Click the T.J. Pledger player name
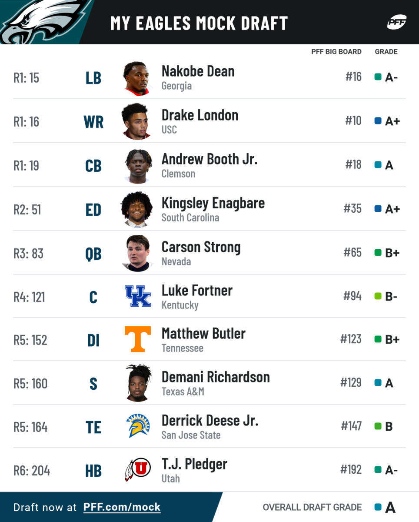Image resolution: width=419 pixels, height=522 pixels. tap(194, 464)
